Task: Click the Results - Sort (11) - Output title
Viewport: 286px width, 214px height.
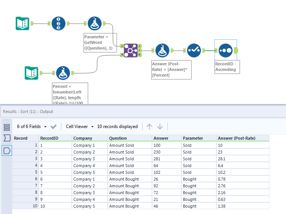Action: [28, 112]
